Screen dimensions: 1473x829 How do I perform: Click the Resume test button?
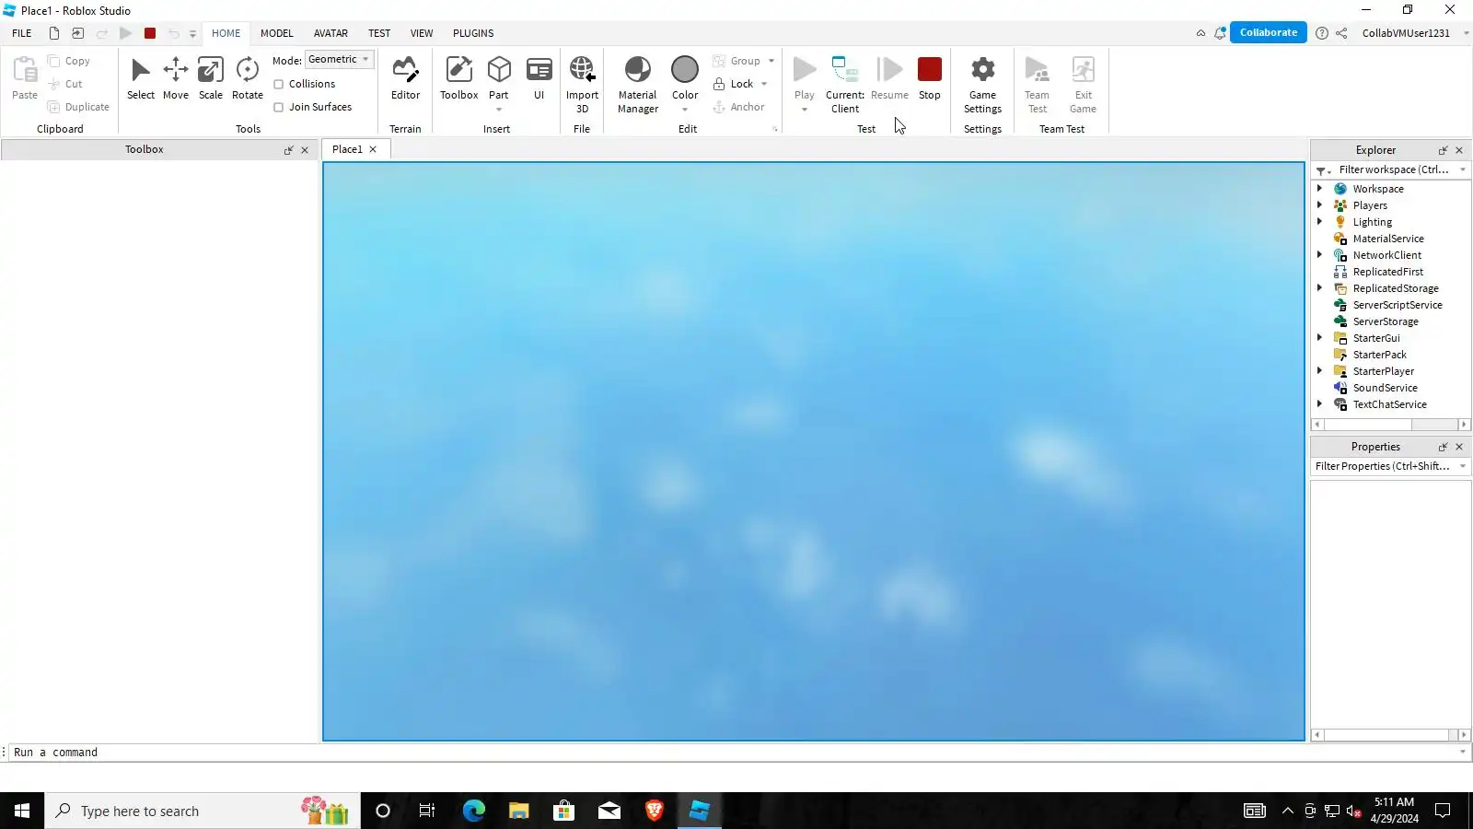tap(889, 79)
